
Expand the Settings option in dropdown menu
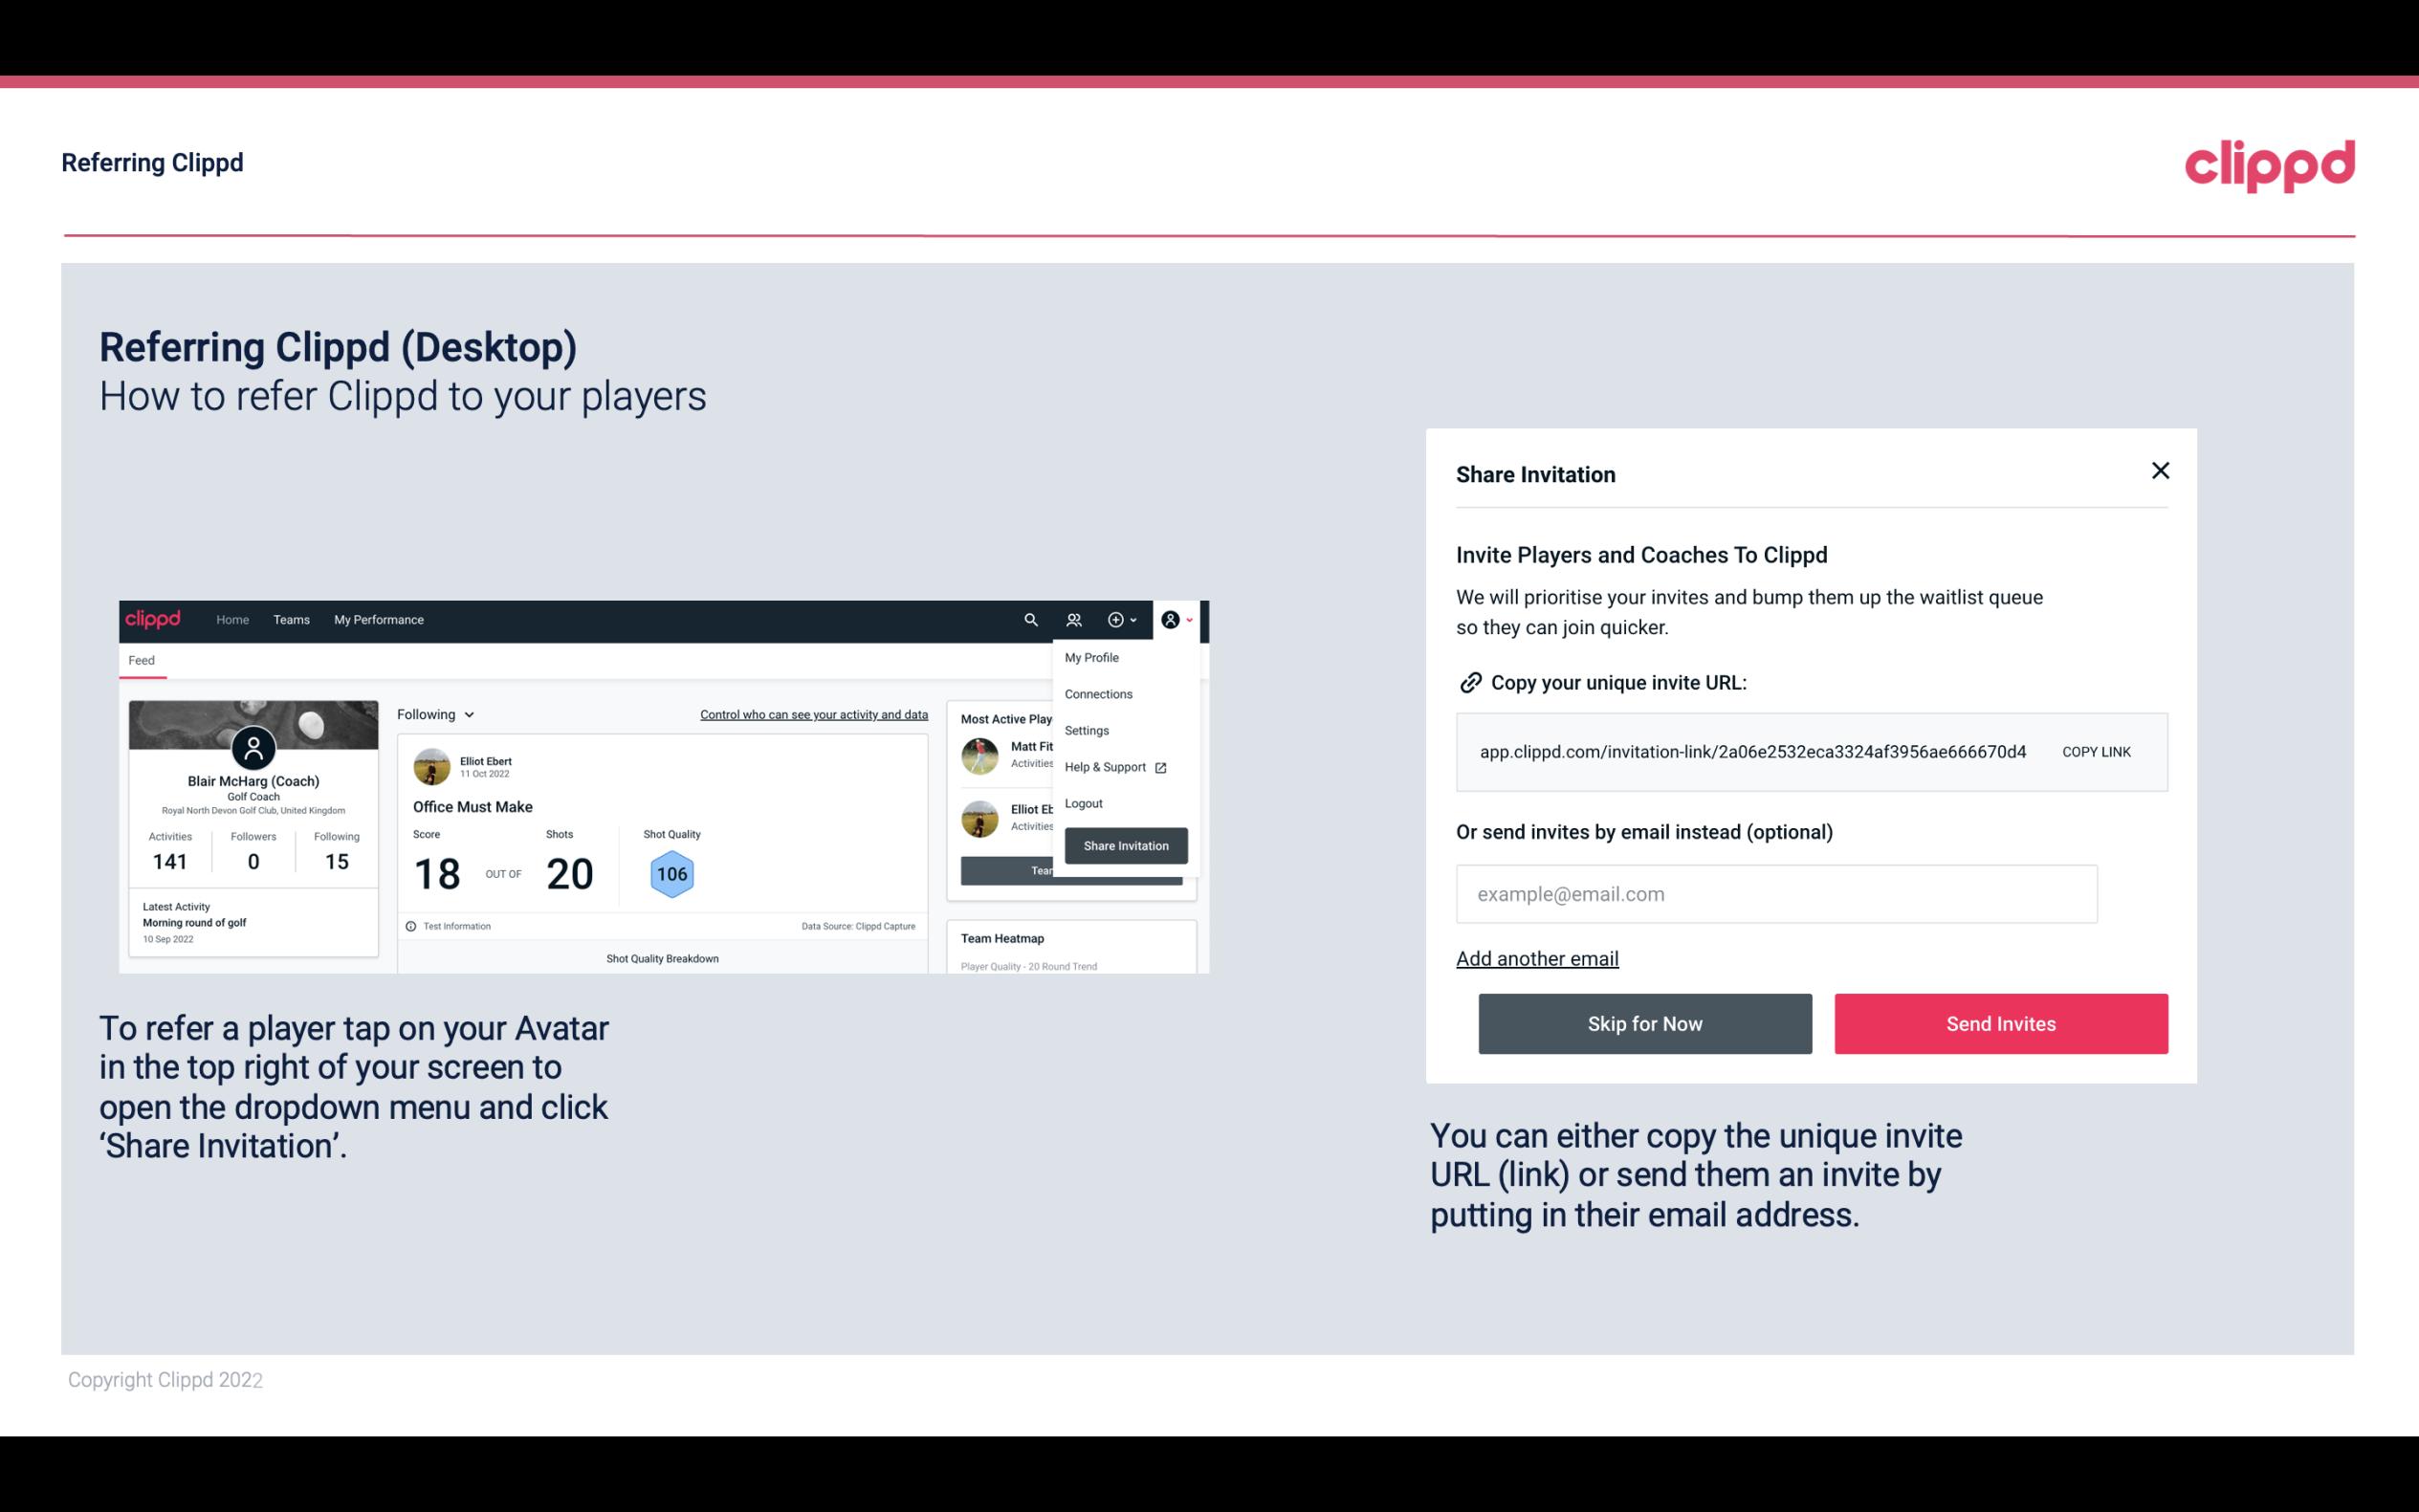(1085, 730)
